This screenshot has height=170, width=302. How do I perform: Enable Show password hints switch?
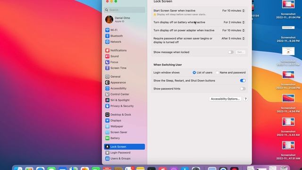(243, 89)
